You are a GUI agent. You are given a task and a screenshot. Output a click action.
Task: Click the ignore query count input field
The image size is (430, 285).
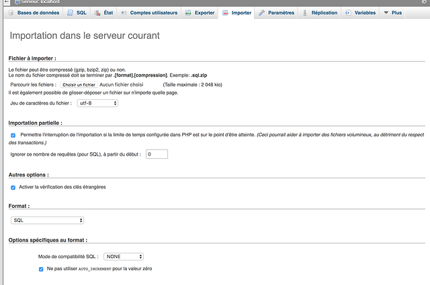click(x=157, y=154)
